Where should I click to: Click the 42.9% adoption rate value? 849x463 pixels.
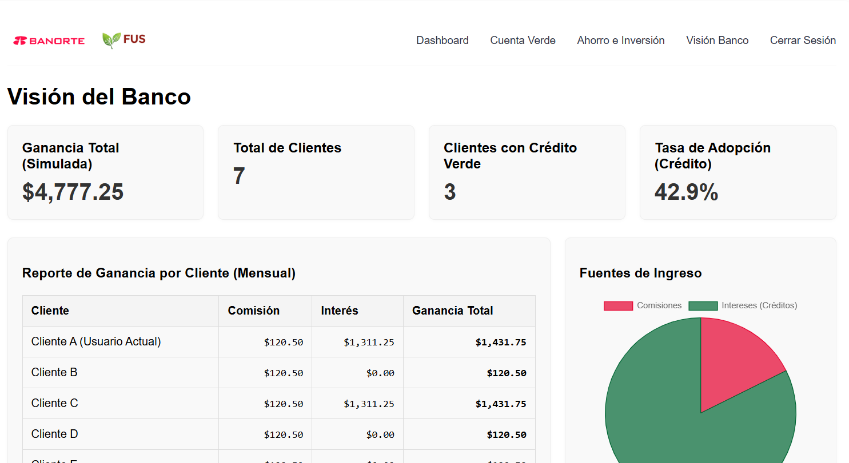pos(686,192)
